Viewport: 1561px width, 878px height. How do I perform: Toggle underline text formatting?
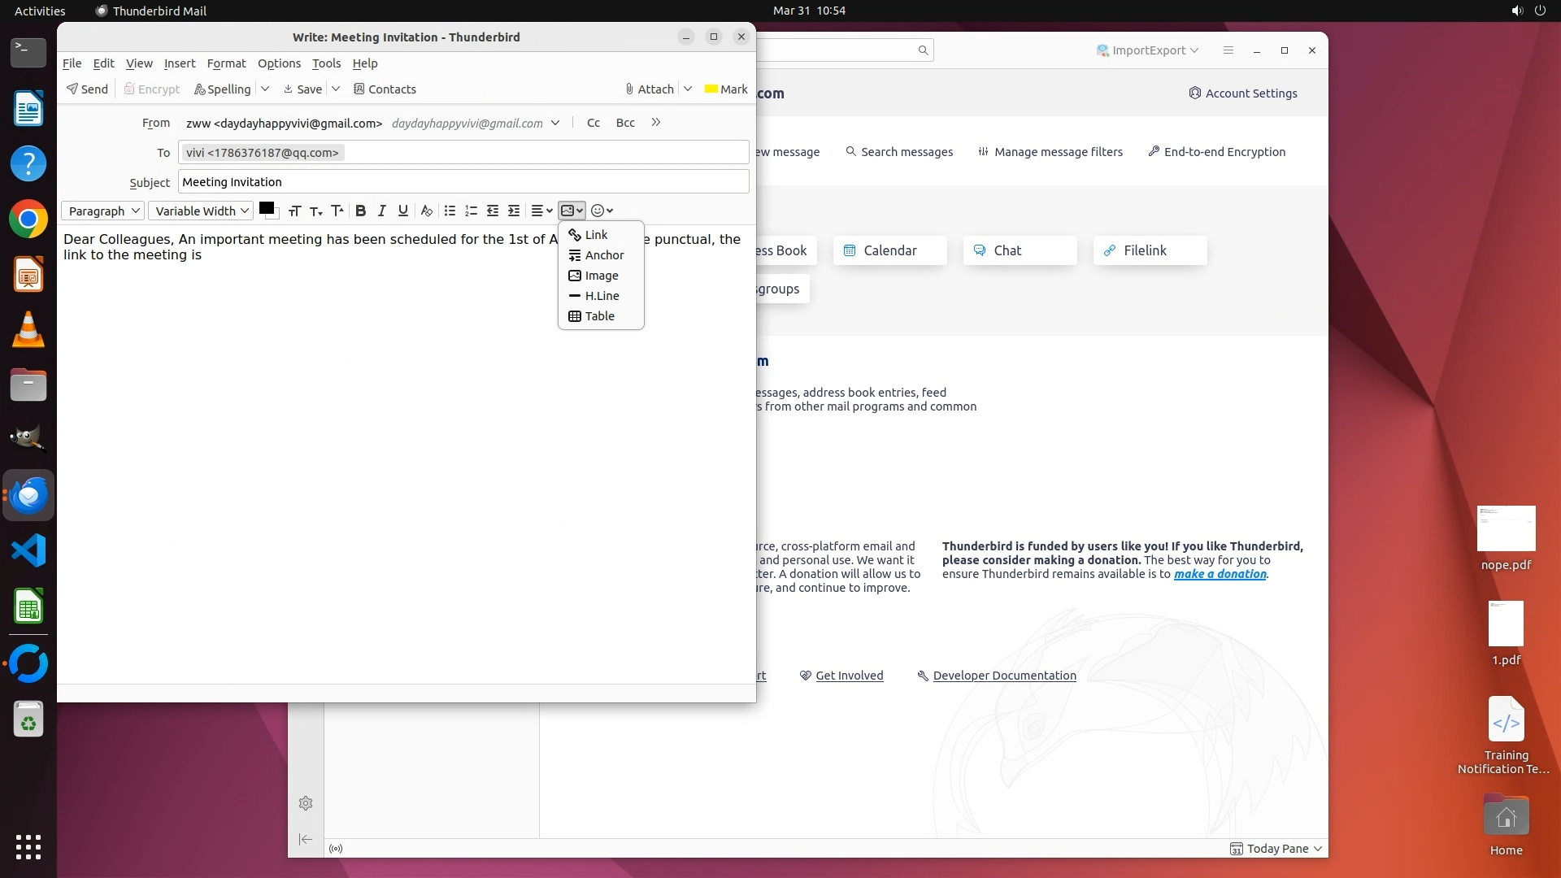tap(402, 211)
